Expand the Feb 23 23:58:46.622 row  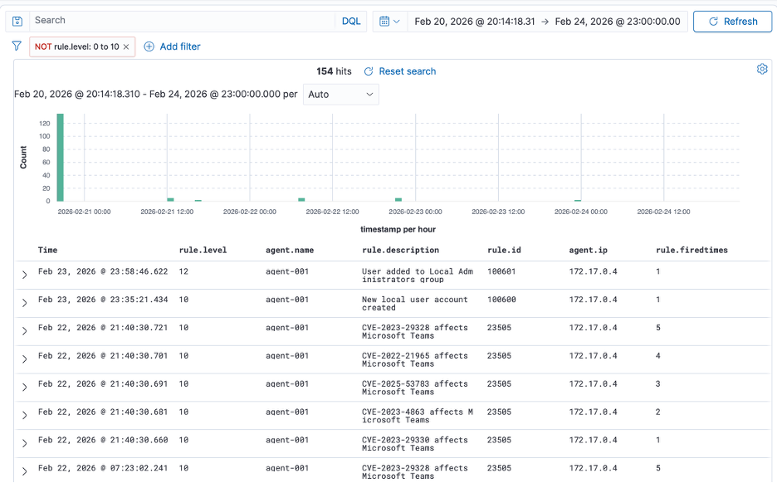pyautogui.click(x=25, y=275)
